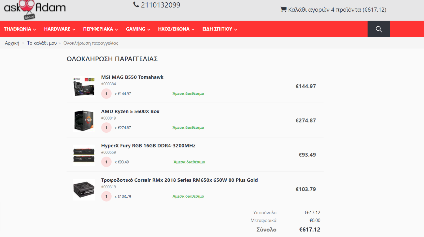
Task: Click final total €617.12 in bold
Action: [310, 230]
